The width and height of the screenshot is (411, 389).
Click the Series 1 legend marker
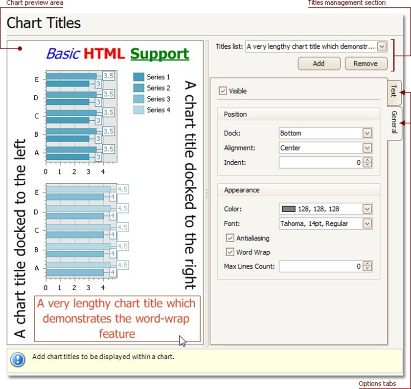pyautogui.click(x=138, y=77)
